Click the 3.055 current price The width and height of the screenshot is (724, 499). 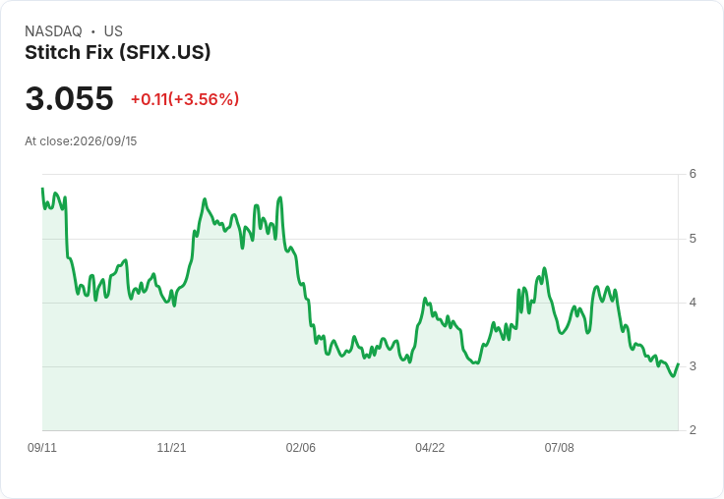point(69,98)
